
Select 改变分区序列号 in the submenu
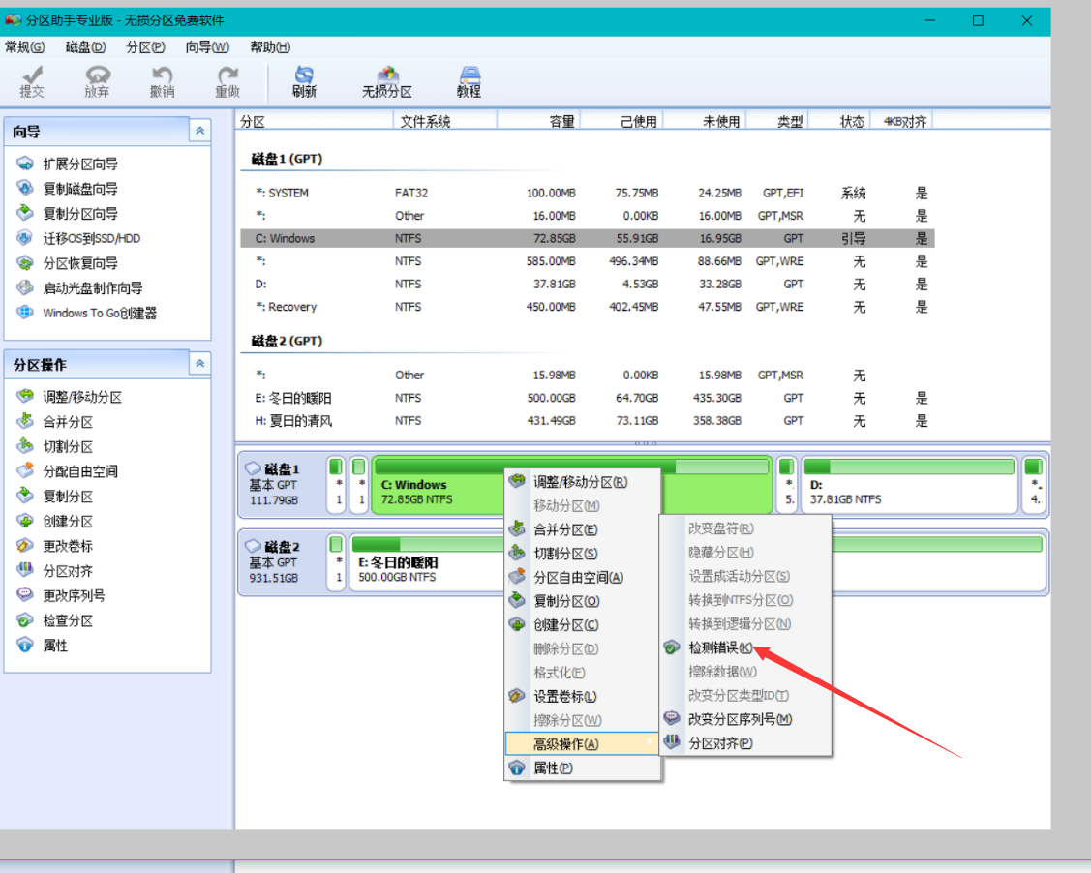point(740,719)
